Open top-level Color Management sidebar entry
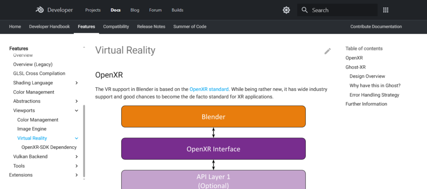This screenshot has height=189, width=427. tap(34, 92)
